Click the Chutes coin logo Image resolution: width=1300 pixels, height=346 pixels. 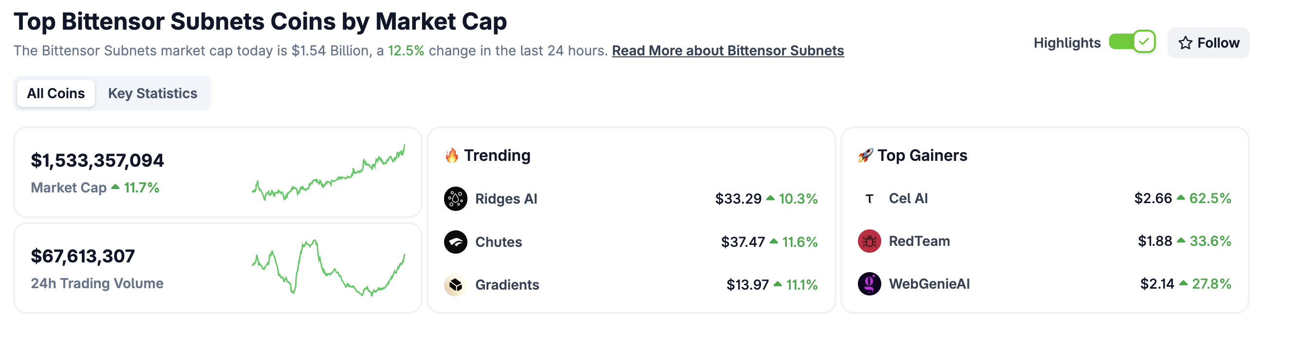[455, 242]
